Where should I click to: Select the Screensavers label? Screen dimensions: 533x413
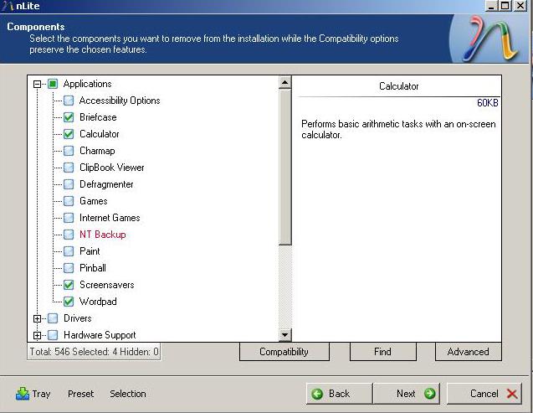tap(107, 285)
